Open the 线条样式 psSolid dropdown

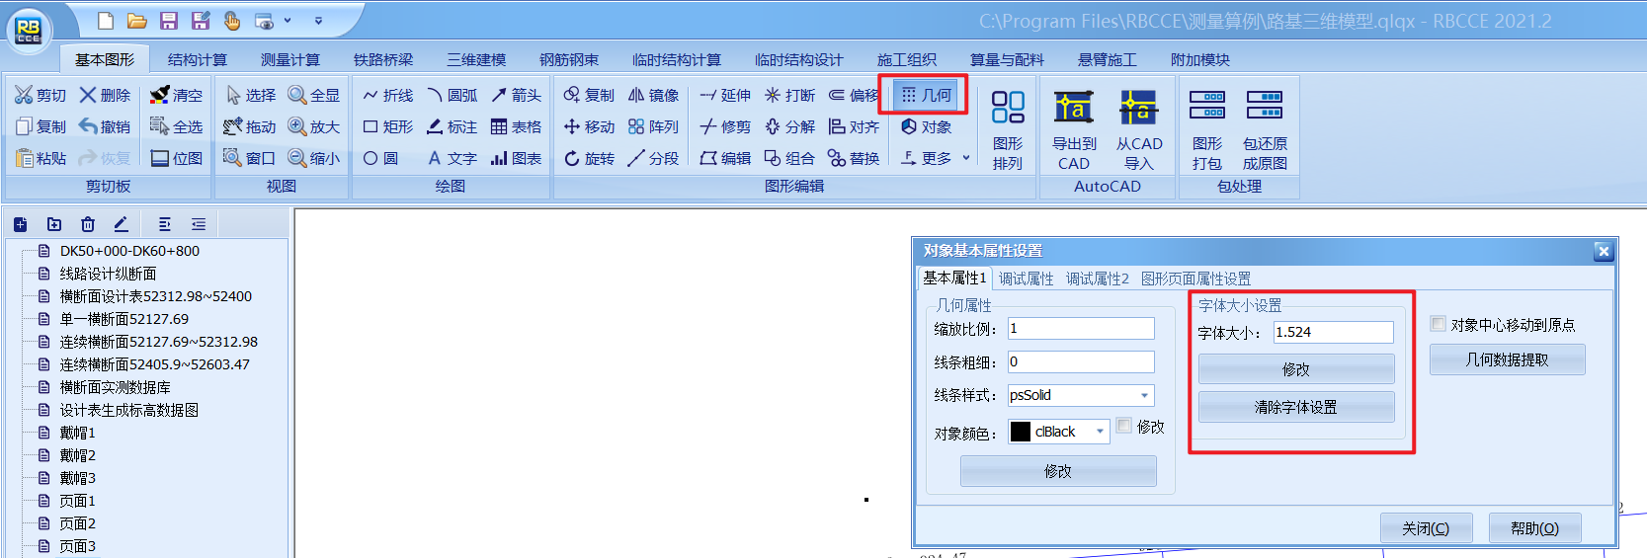click(1145, 395)
